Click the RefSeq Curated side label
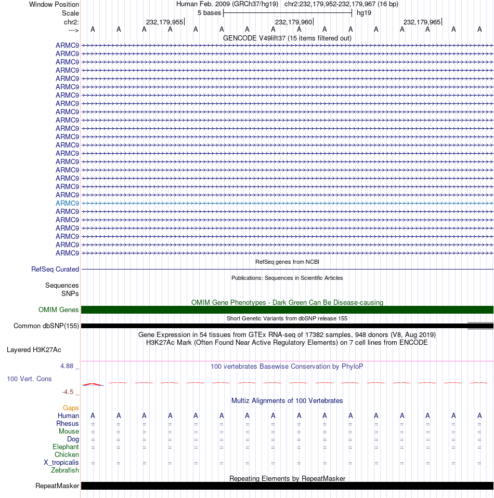 [x=55, y=270]
